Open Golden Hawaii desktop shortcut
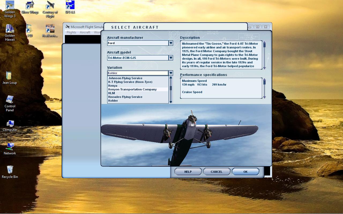343x214 pixels. click(x=10, y=33)
